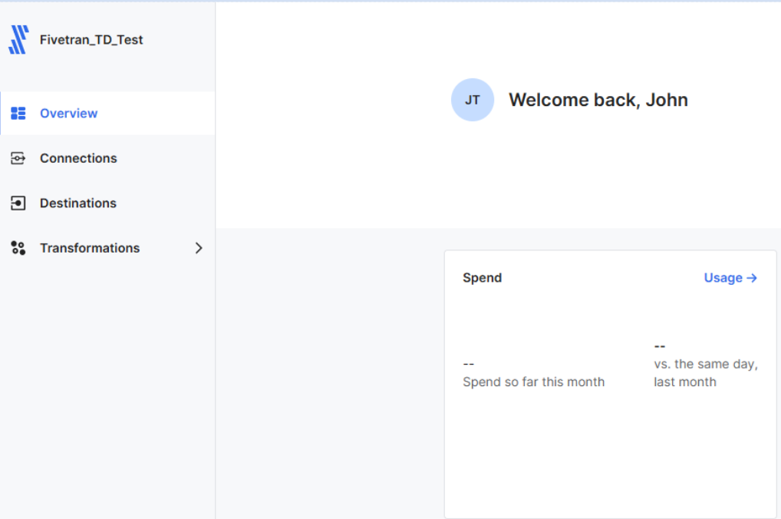
Task: Click 'Spend so far this month' text
Action: click(x=533, y=382)
